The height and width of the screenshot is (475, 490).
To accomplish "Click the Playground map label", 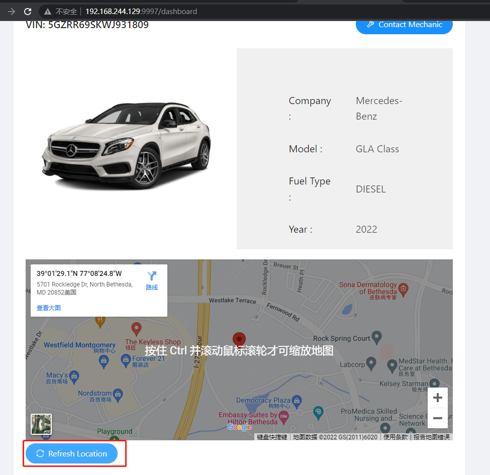I will (115, 431).
